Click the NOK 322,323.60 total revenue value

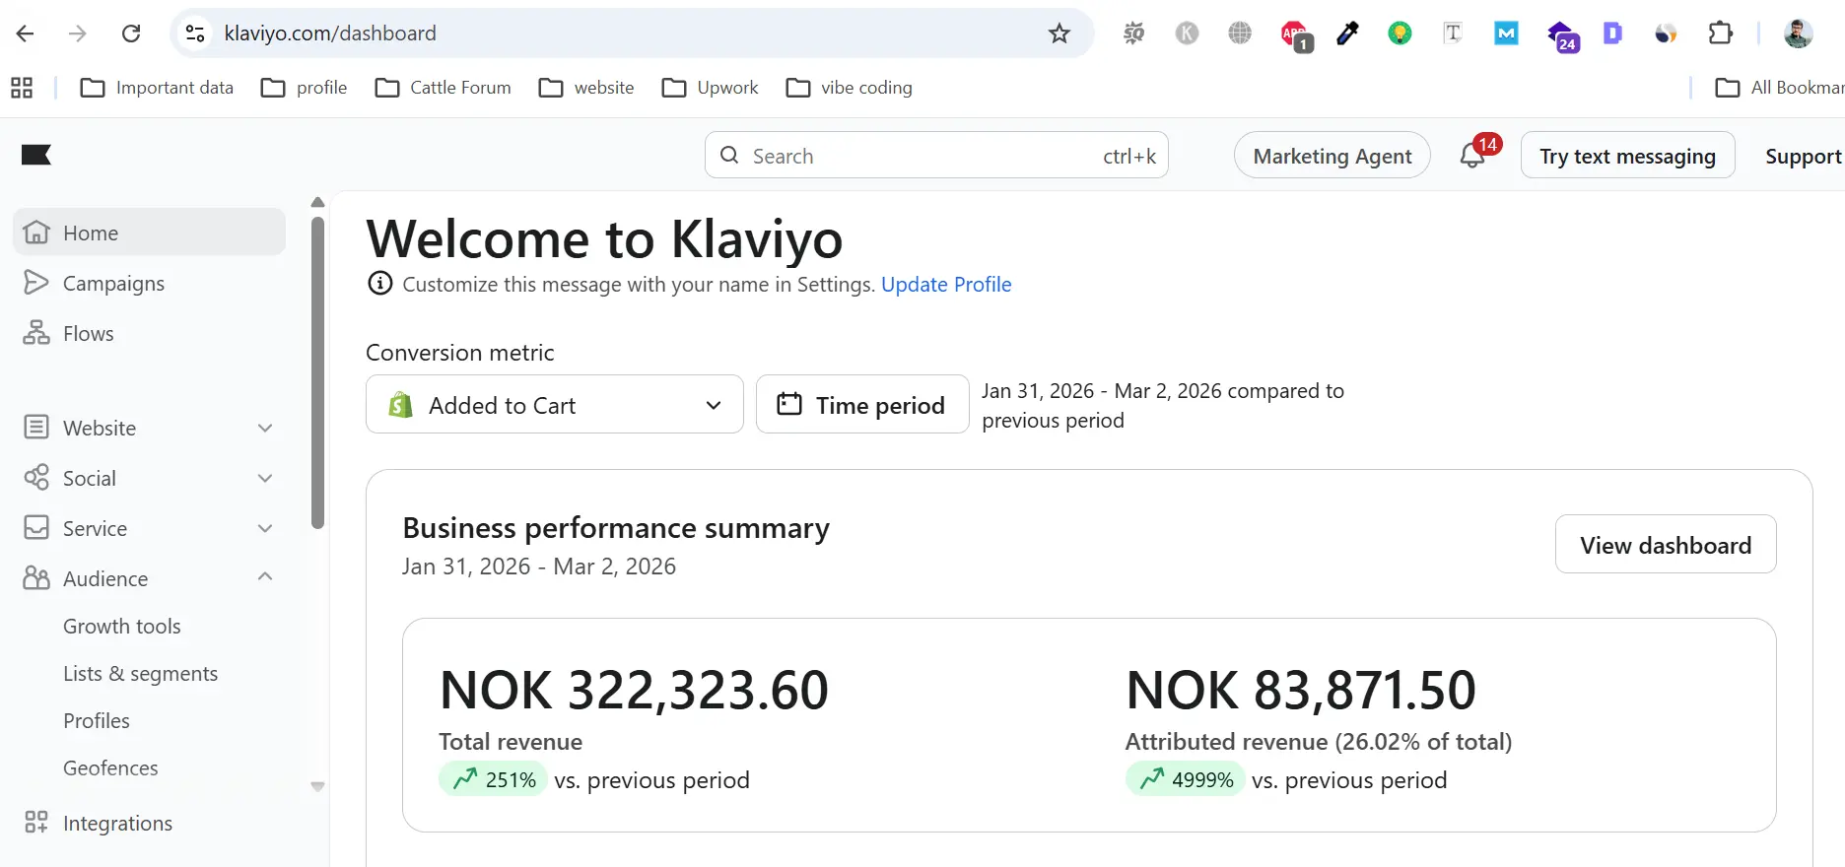[x=634, y=690]
